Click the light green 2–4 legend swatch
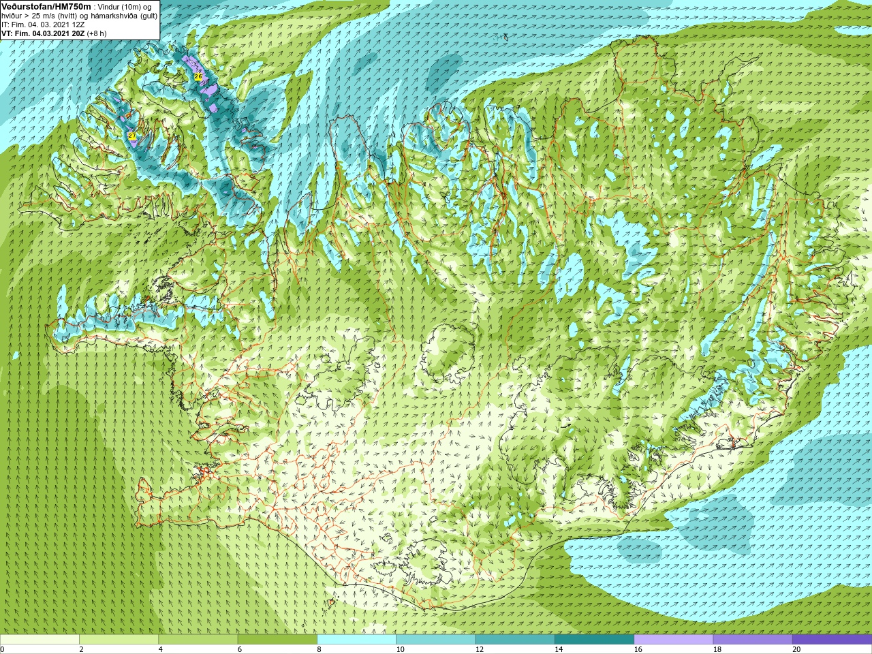 pyautogui.click(x=119, y=640)
